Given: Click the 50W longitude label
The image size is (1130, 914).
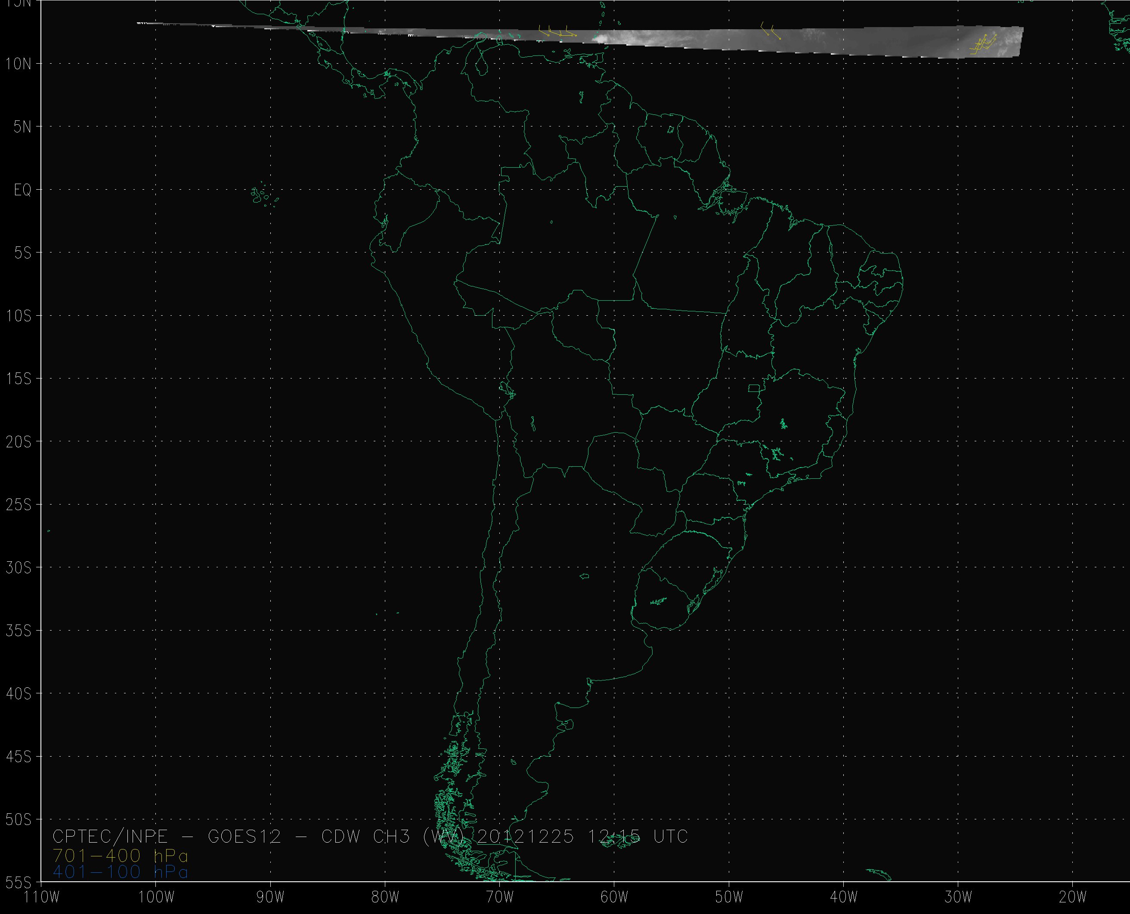Looking at the screenshot, I should pyautogui.click(x=729, y=897).
